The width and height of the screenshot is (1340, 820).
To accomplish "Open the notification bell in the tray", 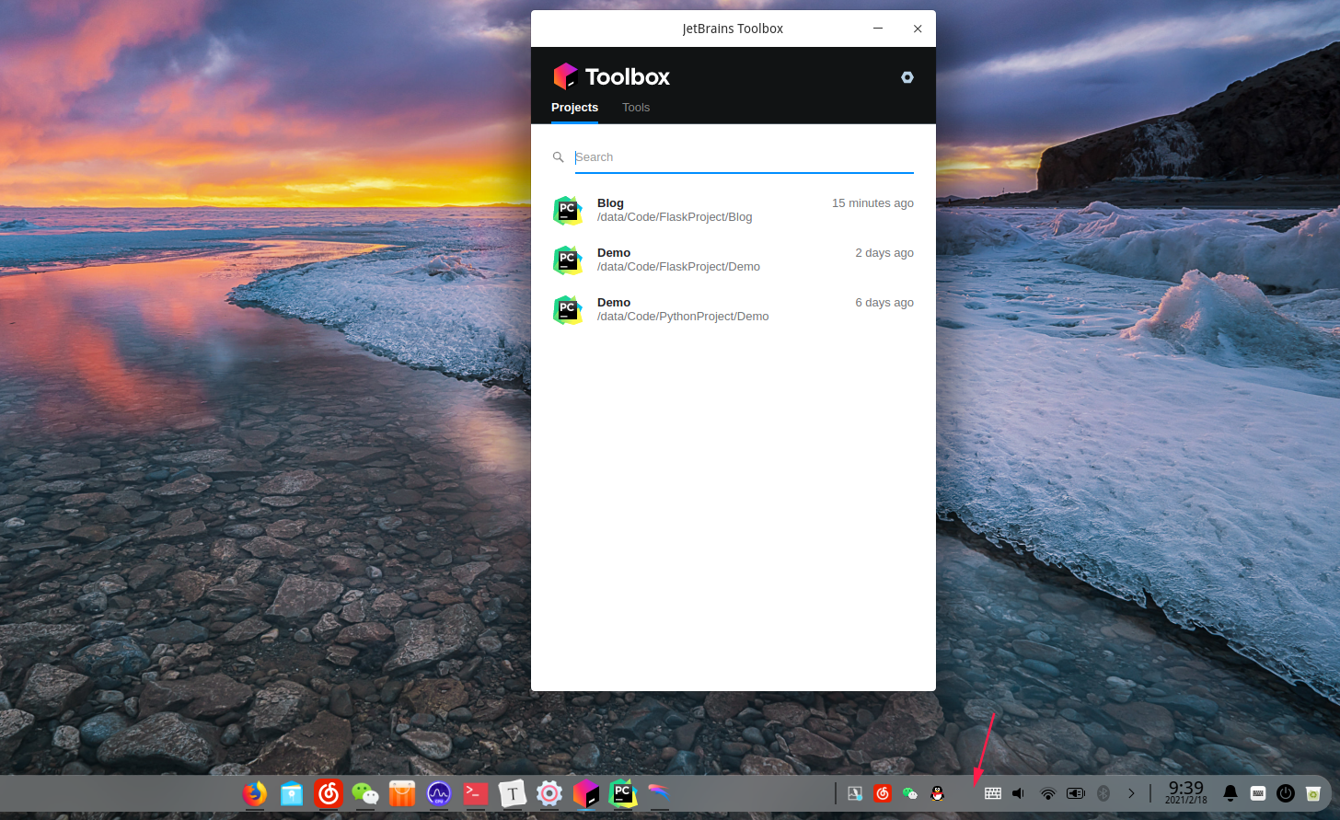I will tap(1230, 793).
